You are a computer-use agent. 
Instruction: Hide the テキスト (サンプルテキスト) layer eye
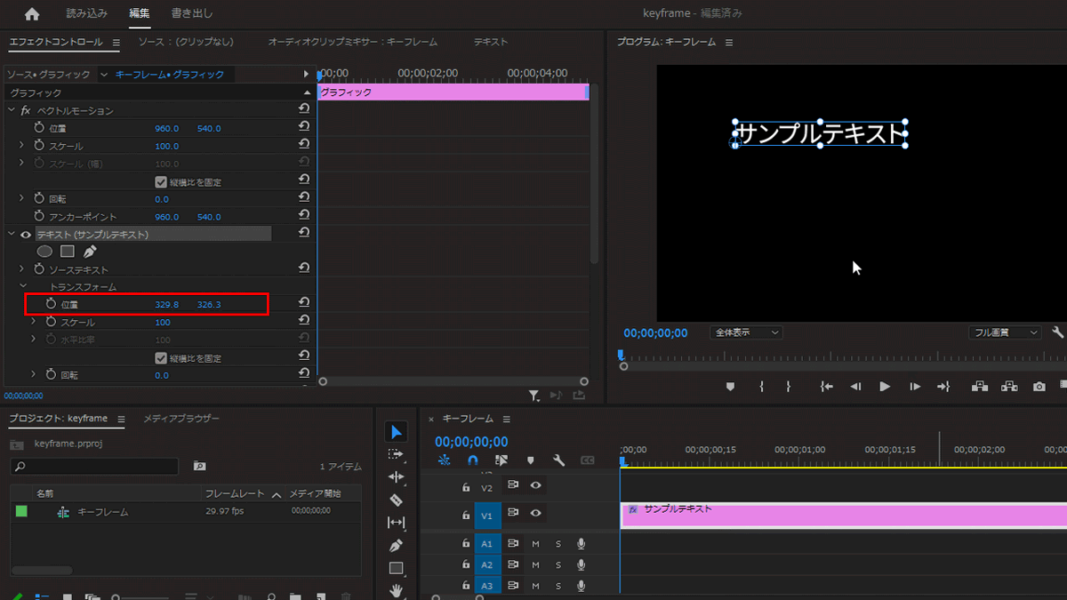click(x=26, y=235)
